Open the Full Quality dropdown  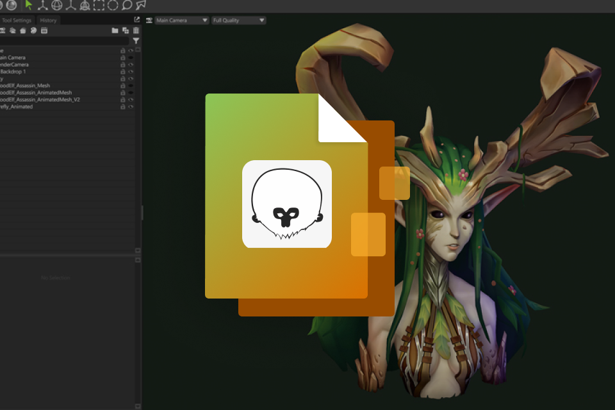pos(238,20)
